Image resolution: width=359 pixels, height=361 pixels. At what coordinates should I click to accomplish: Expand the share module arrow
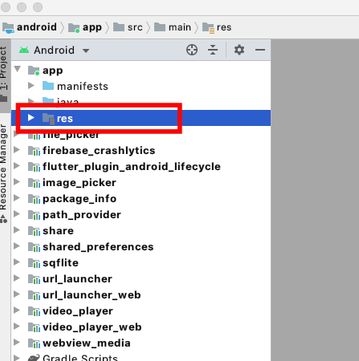pyautogui.click(x=17, y=230)
